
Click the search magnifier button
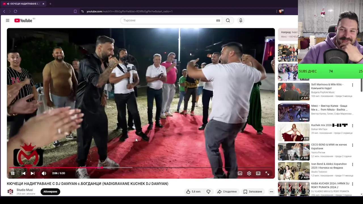228,20
